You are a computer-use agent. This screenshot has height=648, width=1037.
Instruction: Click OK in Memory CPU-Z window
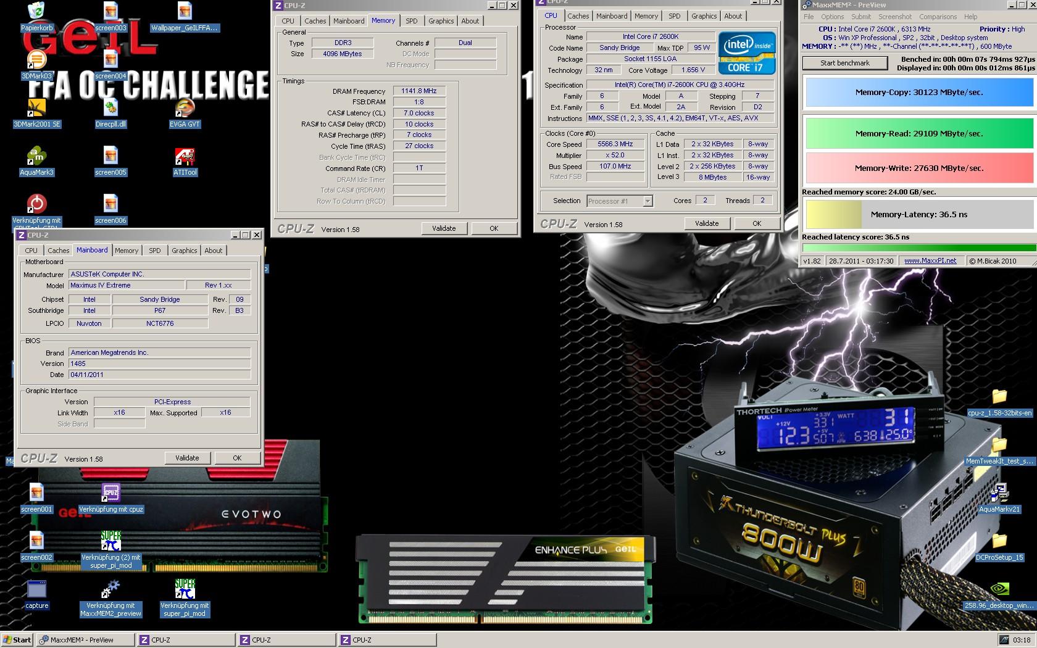pyautogui.click(x=494, y=228)
